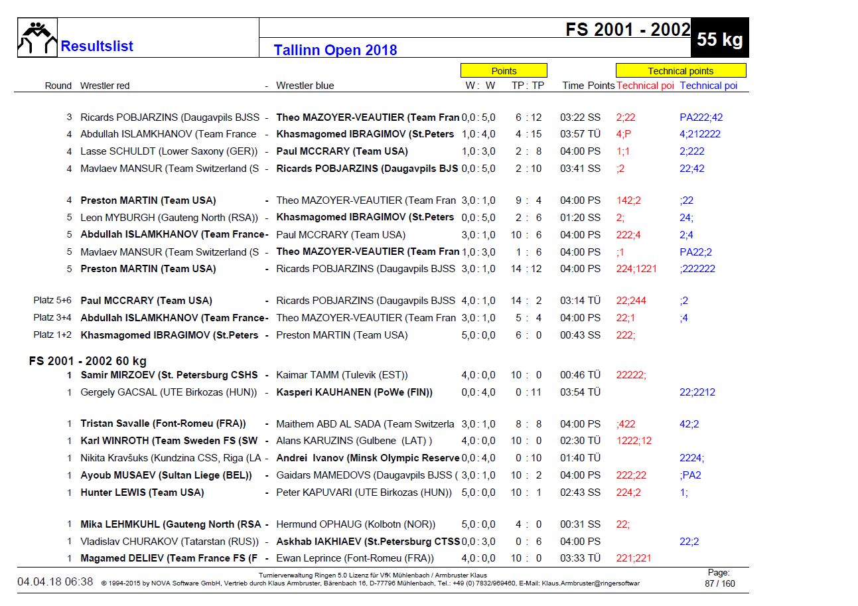This screenshot has width=858, height=606.
Task: Select Paul MCCRARY in the Platz 5+6 row
Action: point(146,301)
